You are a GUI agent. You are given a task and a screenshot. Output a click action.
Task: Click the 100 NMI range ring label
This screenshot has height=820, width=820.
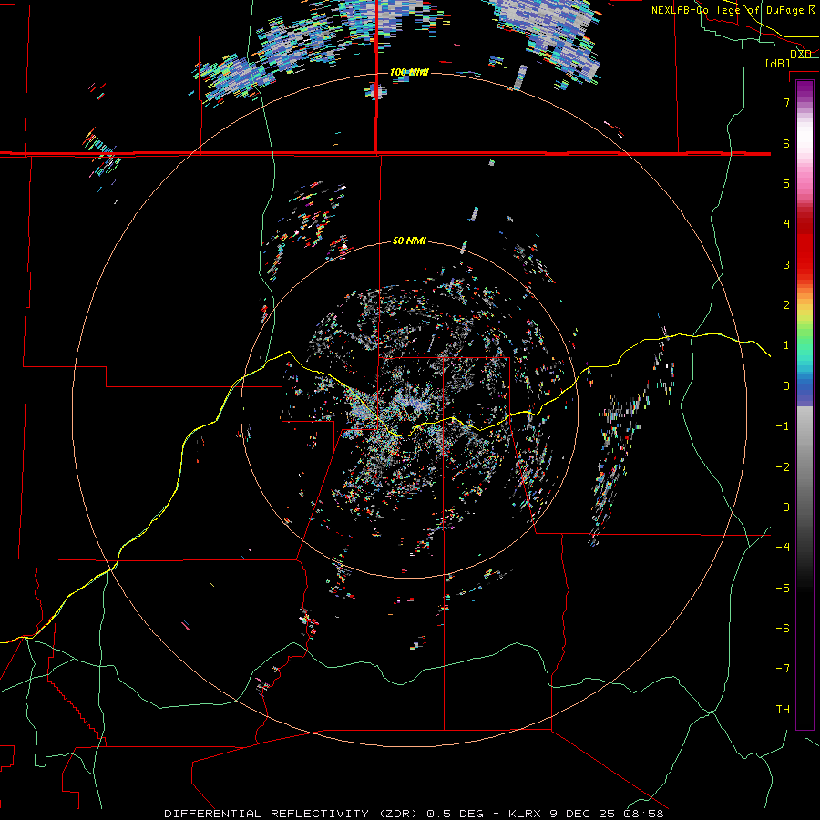pos(409,72)
